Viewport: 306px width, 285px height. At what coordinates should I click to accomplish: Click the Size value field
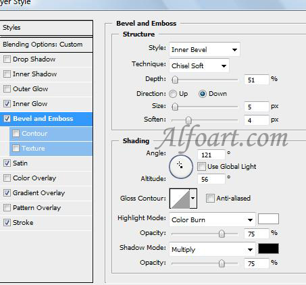(x=257, y=107)
